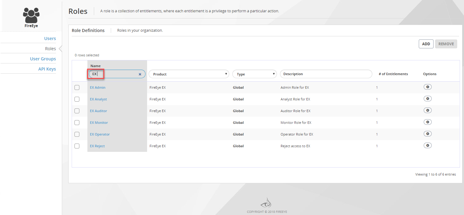Click 'Admin Role for EX' description
This screenshot has width=464, height=215.
click(x=295, y=87)
